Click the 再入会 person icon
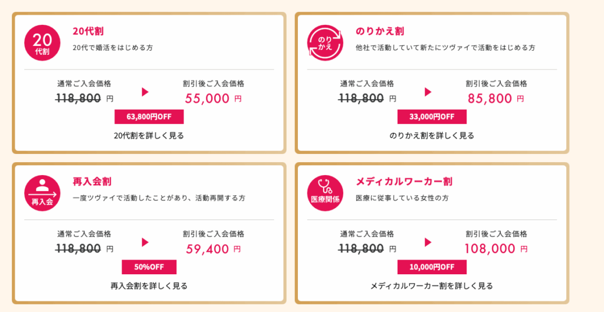 pos(42,192)
